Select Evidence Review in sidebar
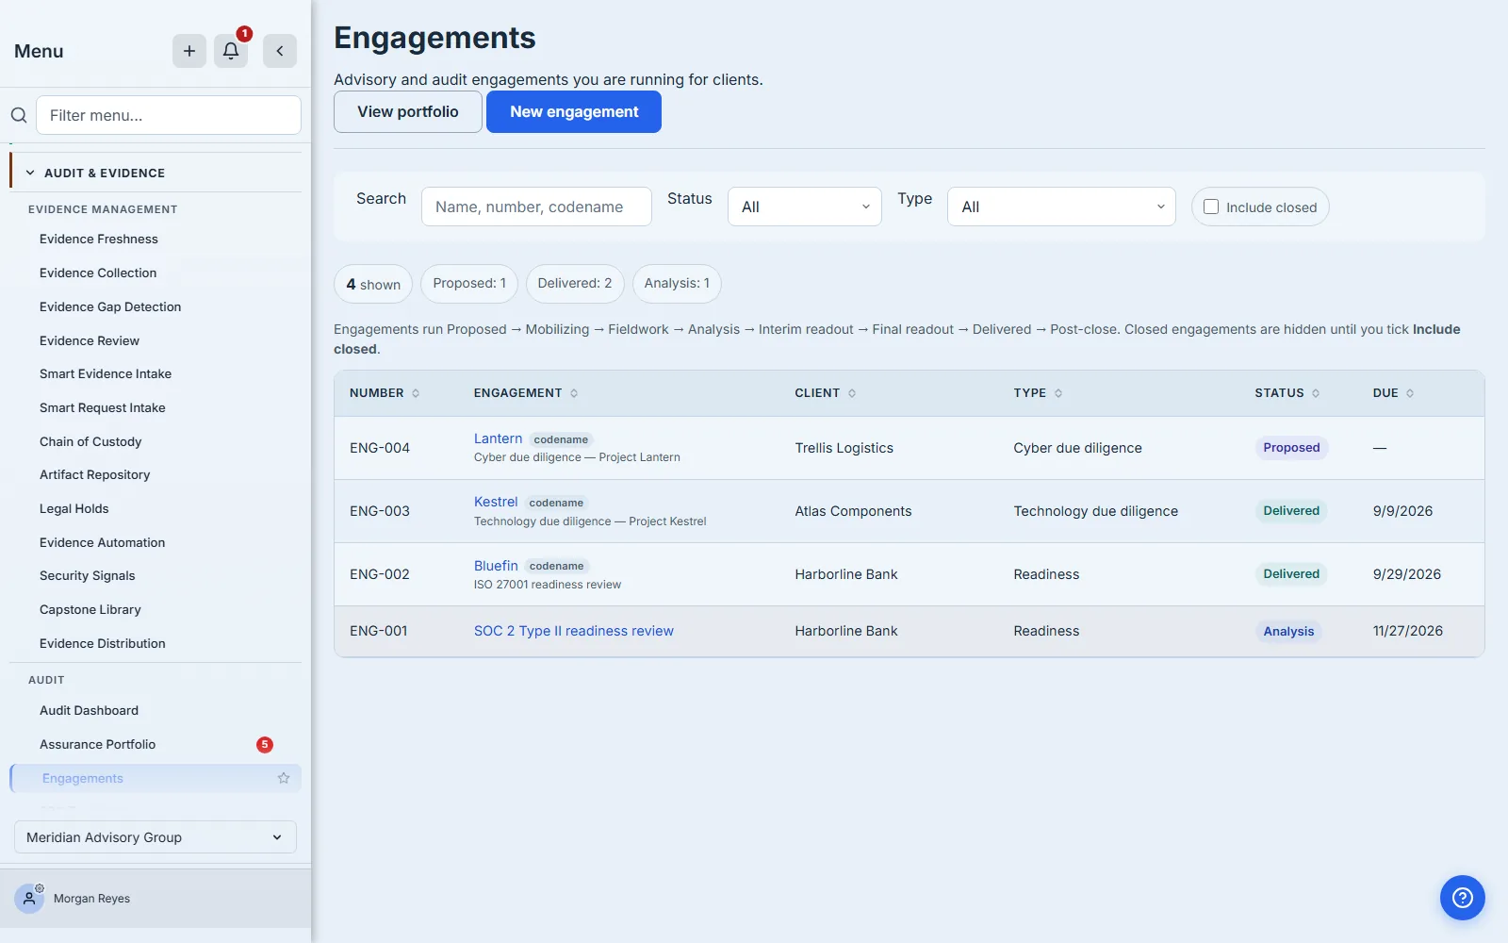Viewport: 1508px width, 943px height. tap(90, 341)
